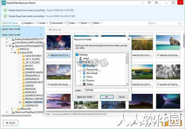The width and height of the screenshot is (185, 129).
Task: Select the Email filter icon
Action: [80, 23]
